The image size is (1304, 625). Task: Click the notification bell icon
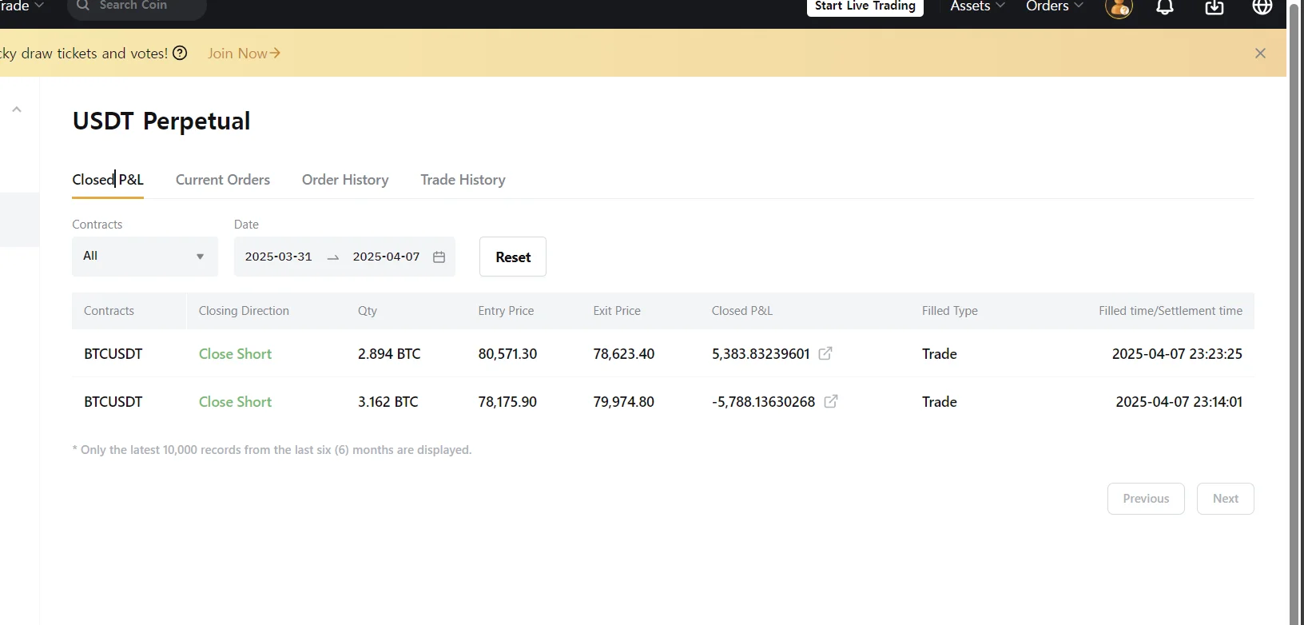[x=1165, y=7]
